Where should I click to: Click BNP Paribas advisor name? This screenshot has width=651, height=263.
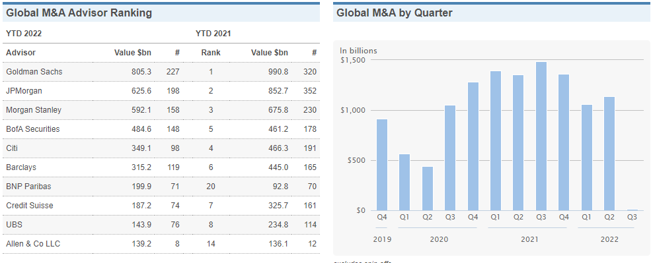(28, 187)
